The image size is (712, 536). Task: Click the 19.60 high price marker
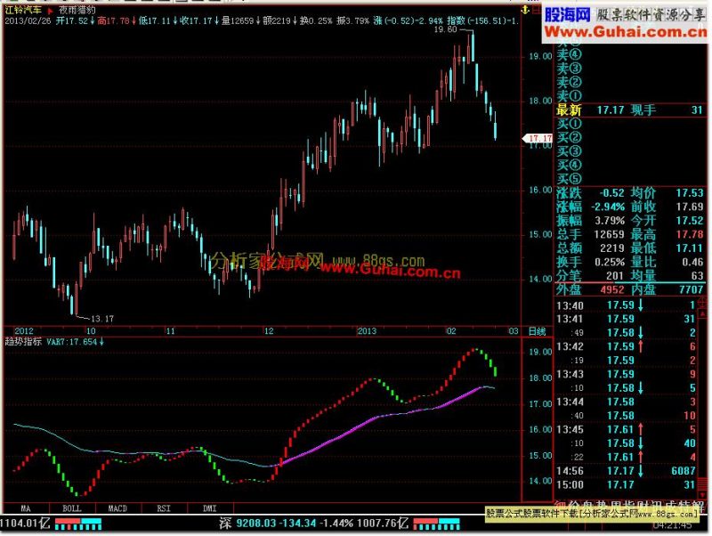(445, 29)
